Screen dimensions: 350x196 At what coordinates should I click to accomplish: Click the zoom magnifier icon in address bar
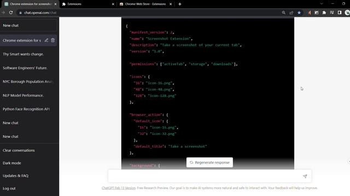(283, 13)
